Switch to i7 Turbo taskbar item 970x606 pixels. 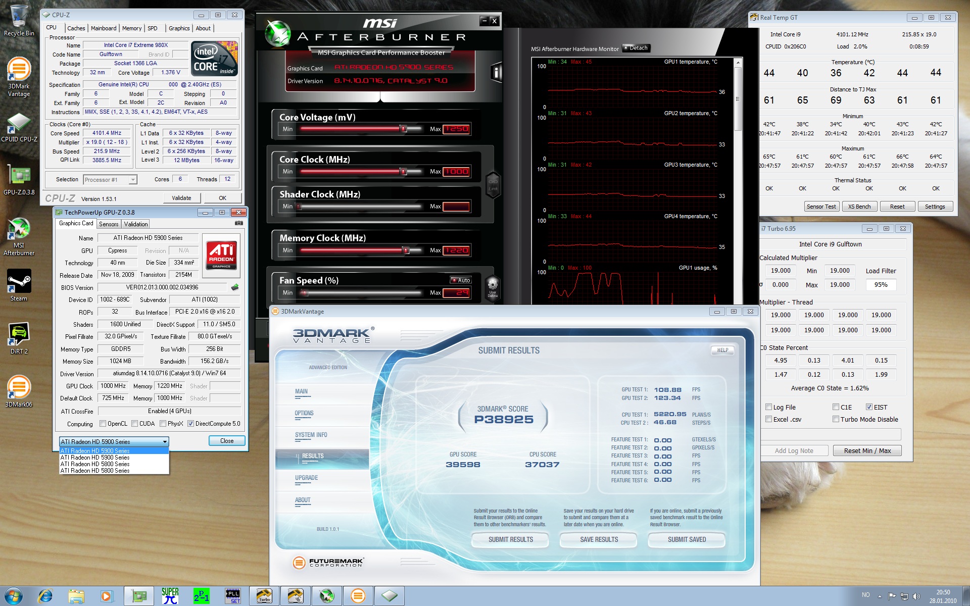coord(264,596)
